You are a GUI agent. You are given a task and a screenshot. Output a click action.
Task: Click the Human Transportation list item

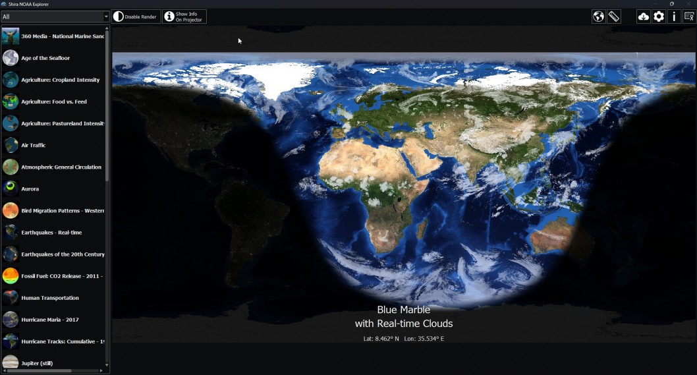(x=50, y=298)
